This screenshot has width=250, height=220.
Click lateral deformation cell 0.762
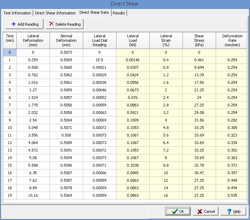(33, 75)
